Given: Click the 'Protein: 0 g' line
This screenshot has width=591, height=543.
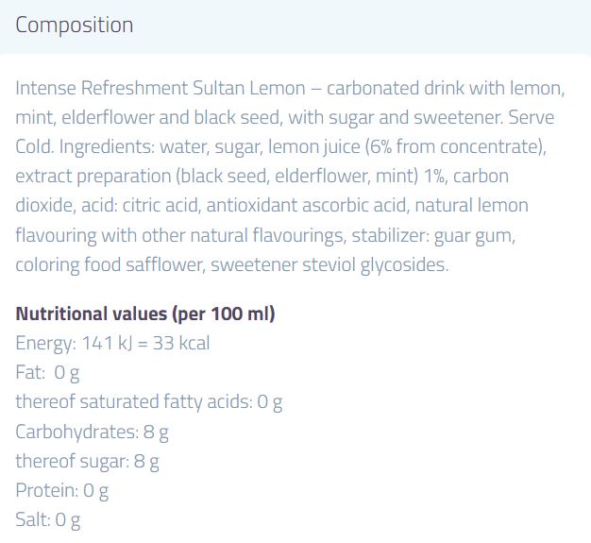Looking at the screenshot, I should coord(62,490).
